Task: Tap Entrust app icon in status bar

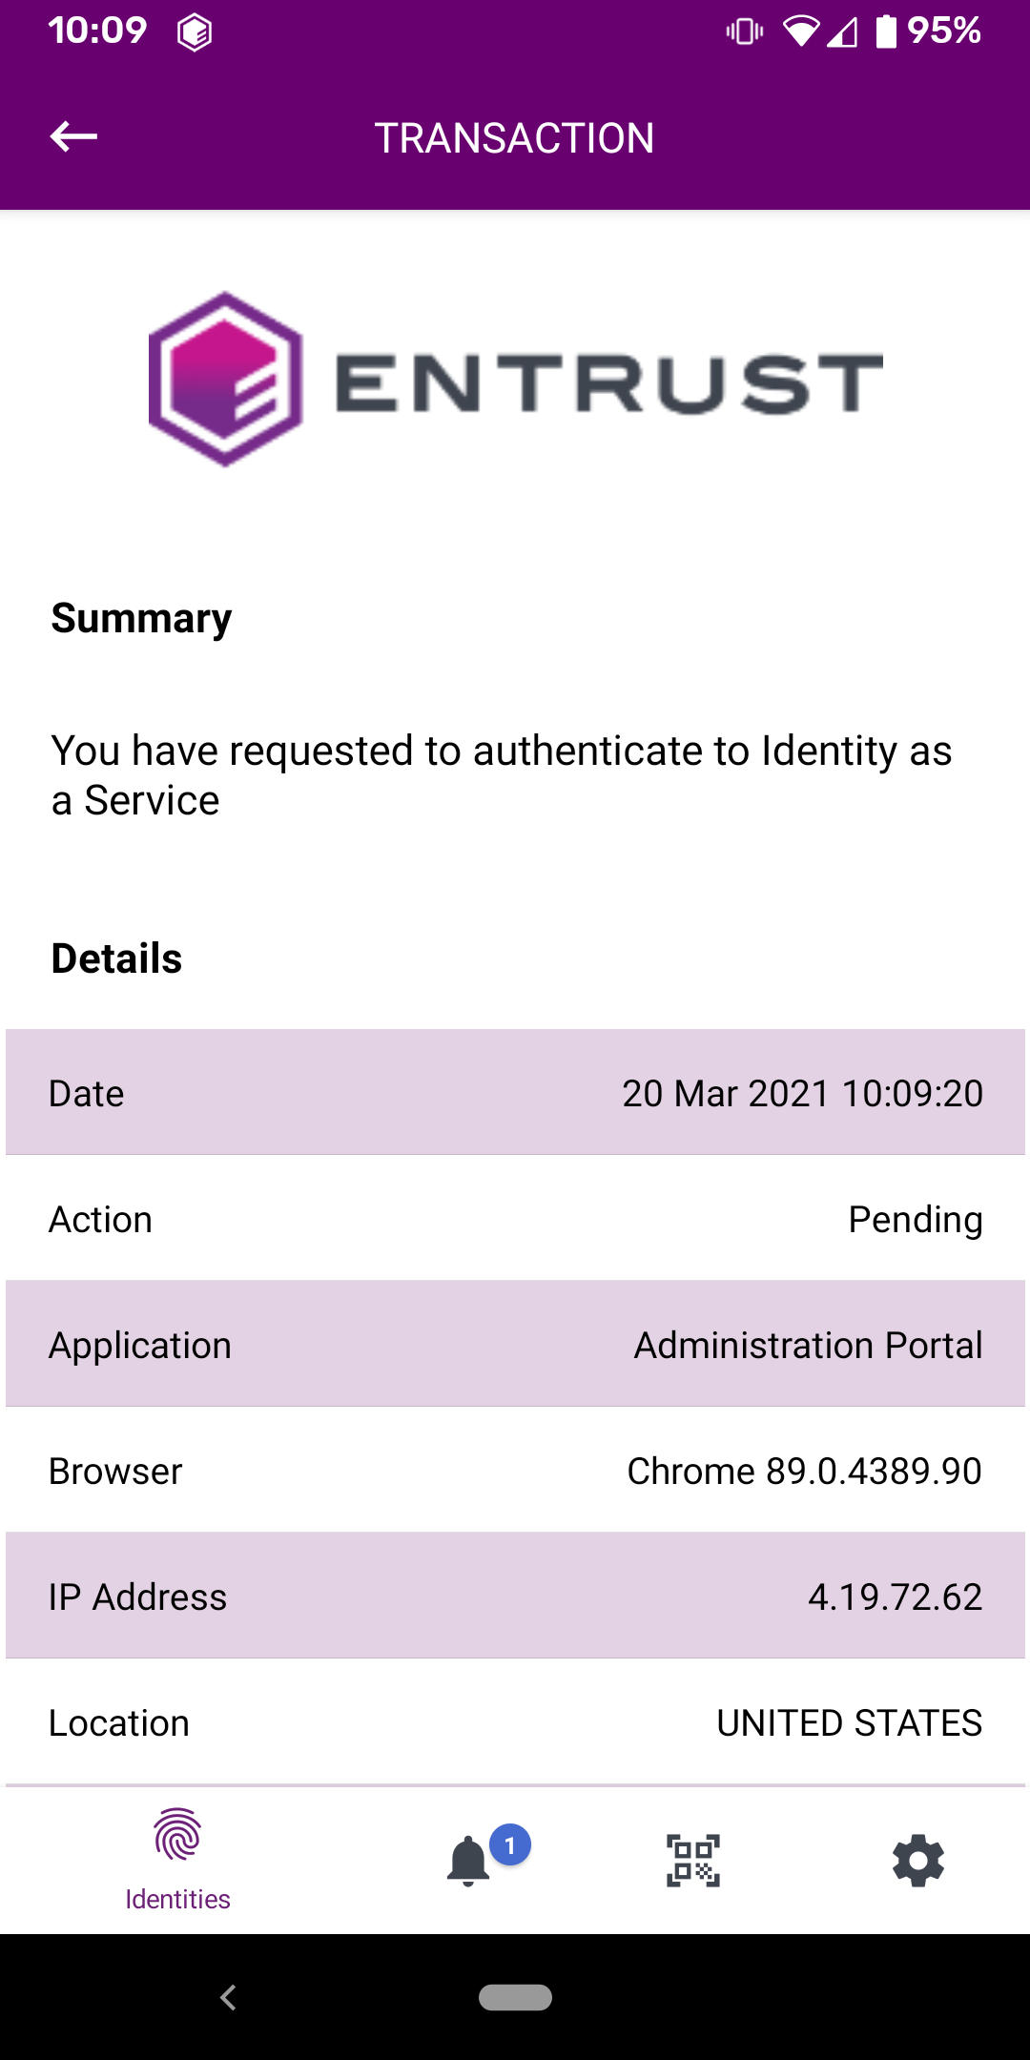Action: pos(194,32)
